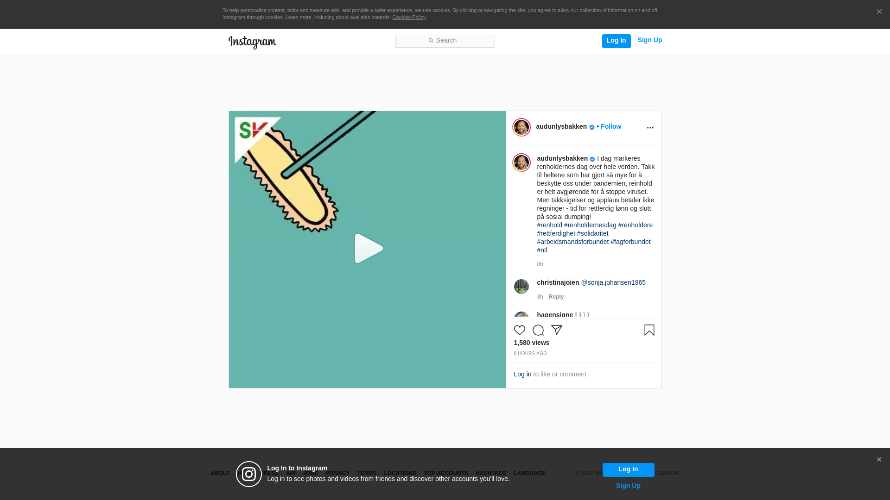Open the three-dot more options menu

coord(650,128)
